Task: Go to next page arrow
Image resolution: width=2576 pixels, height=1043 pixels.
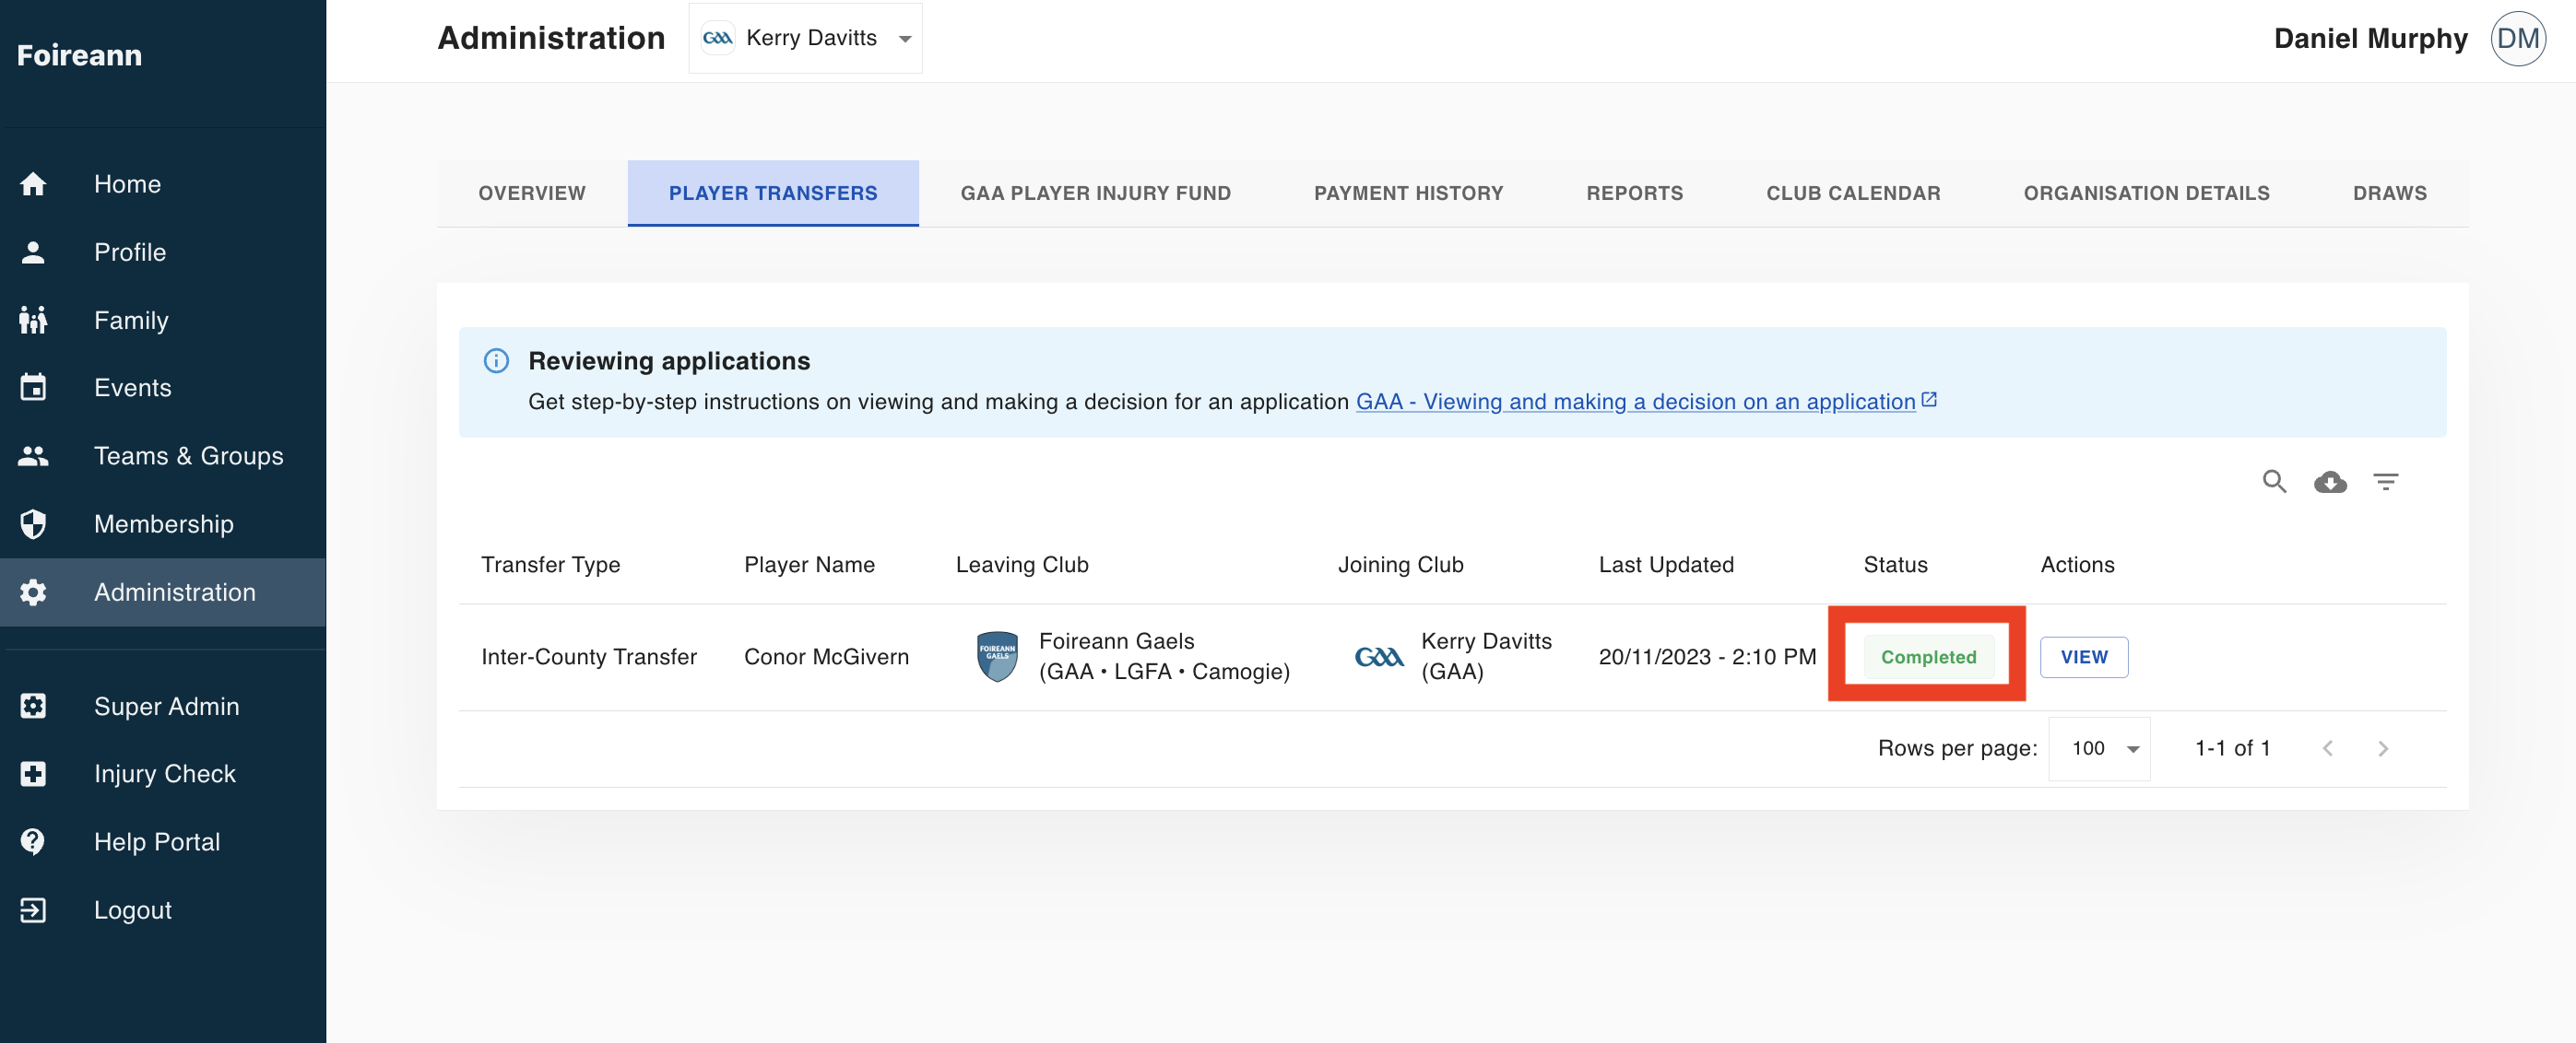Action: (2383, 748)
